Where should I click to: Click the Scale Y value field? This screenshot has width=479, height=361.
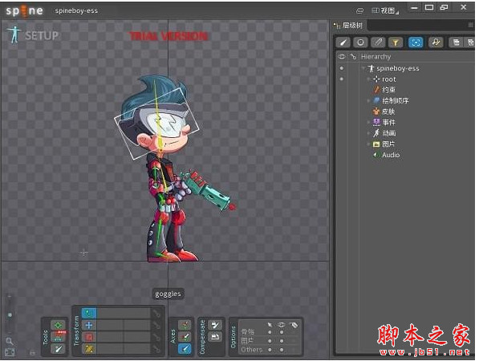(x=137, y=337)
